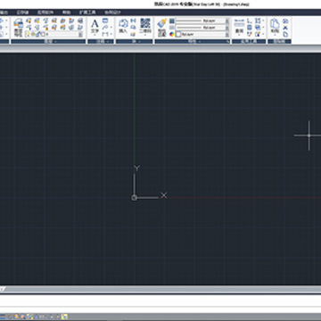
Task: Toggle the yellow-highlighted status bar icon at the row's end
Action: pos(65,317)
